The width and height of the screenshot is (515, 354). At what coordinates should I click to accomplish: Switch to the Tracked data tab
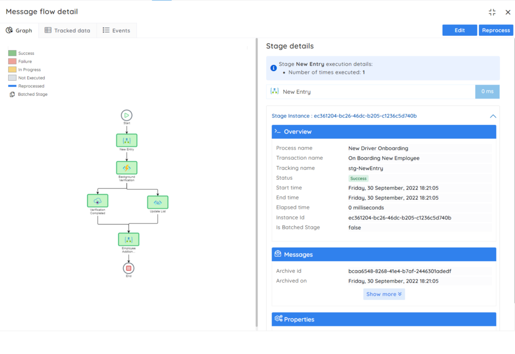(67, 30)
